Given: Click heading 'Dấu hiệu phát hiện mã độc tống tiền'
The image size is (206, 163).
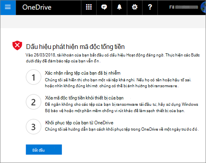Looking at the screenshot, I should (x=75, y=47).
